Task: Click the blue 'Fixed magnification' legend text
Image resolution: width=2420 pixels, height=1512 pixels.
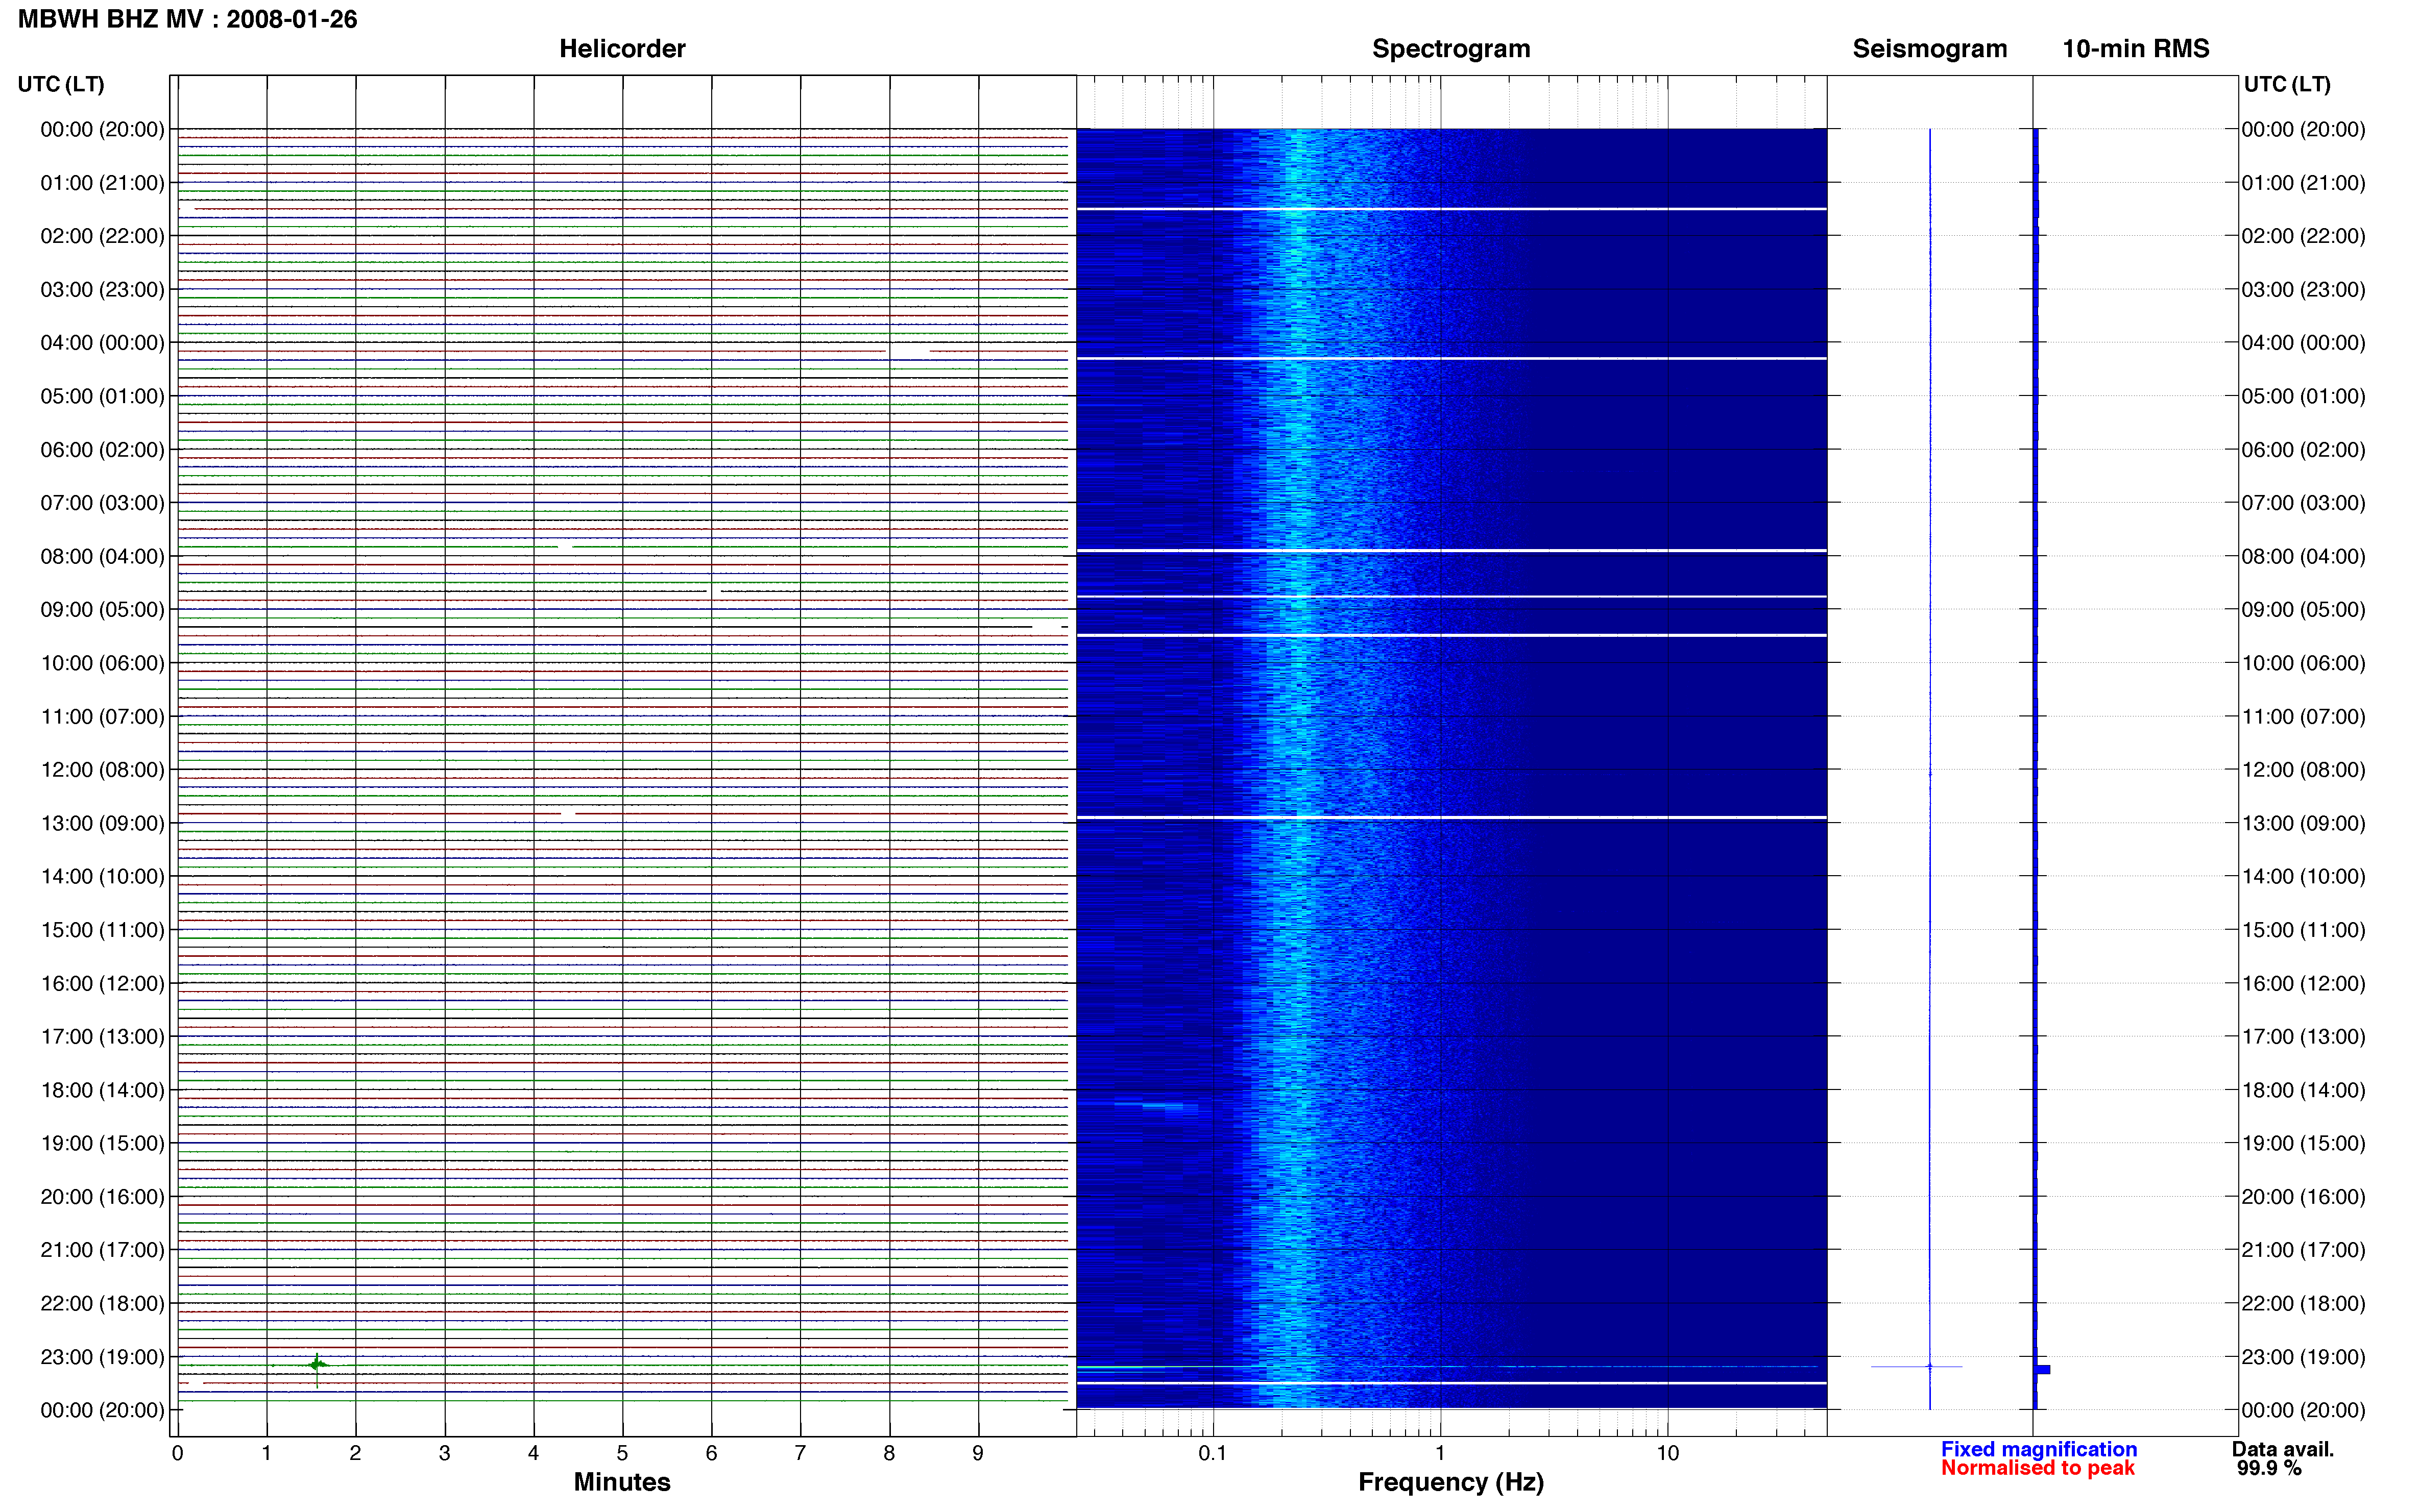Action: pos(2039,1449)
